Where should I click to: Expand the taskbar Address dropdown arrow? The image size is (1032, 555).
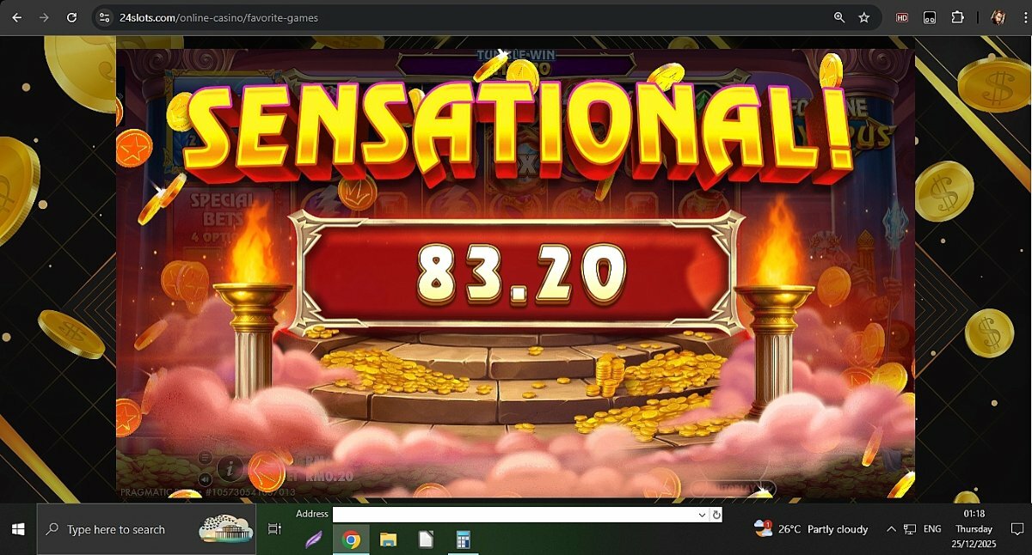point(703,515)
